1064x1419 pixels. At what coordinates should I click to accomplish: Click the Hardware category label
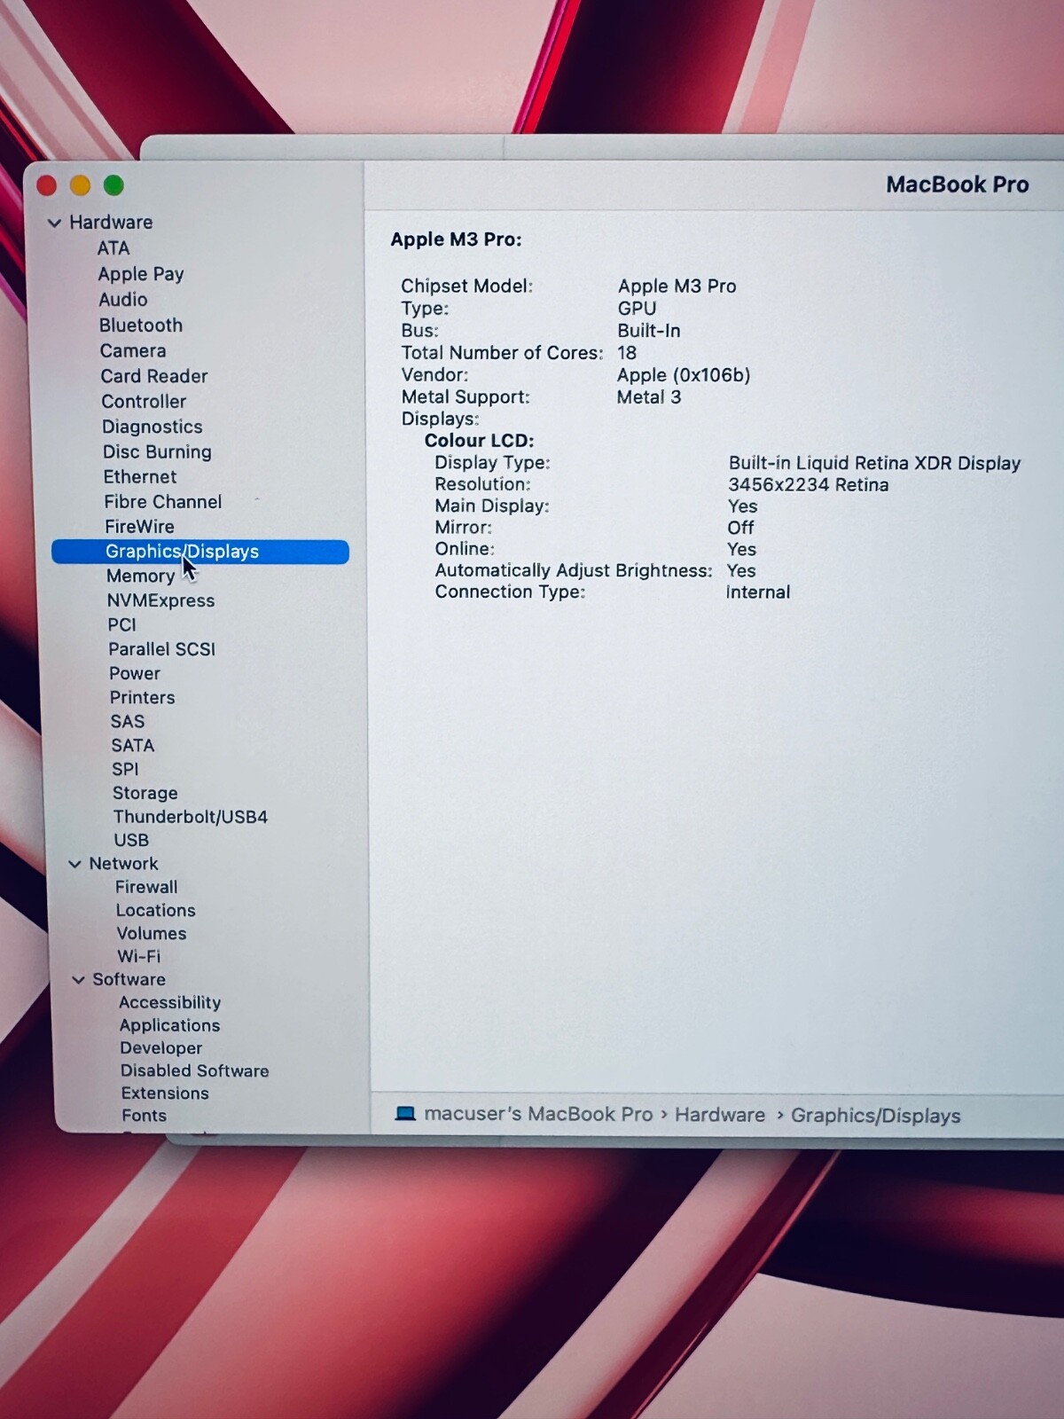point(111,223)
